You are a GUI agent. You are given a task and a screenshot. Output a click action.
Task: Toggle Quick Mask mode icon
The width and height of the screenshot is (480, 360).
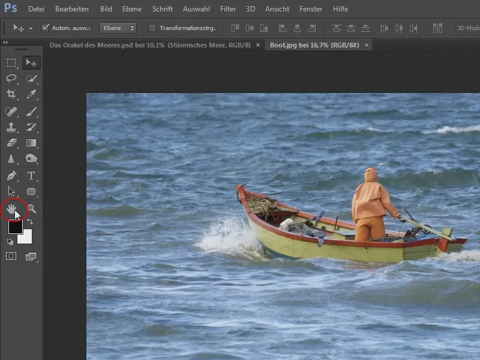[11, 256]
